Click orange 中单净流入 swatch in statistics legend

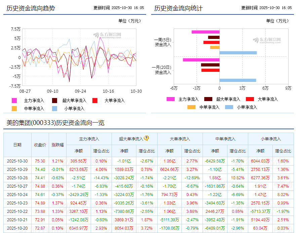pos(191,107)
